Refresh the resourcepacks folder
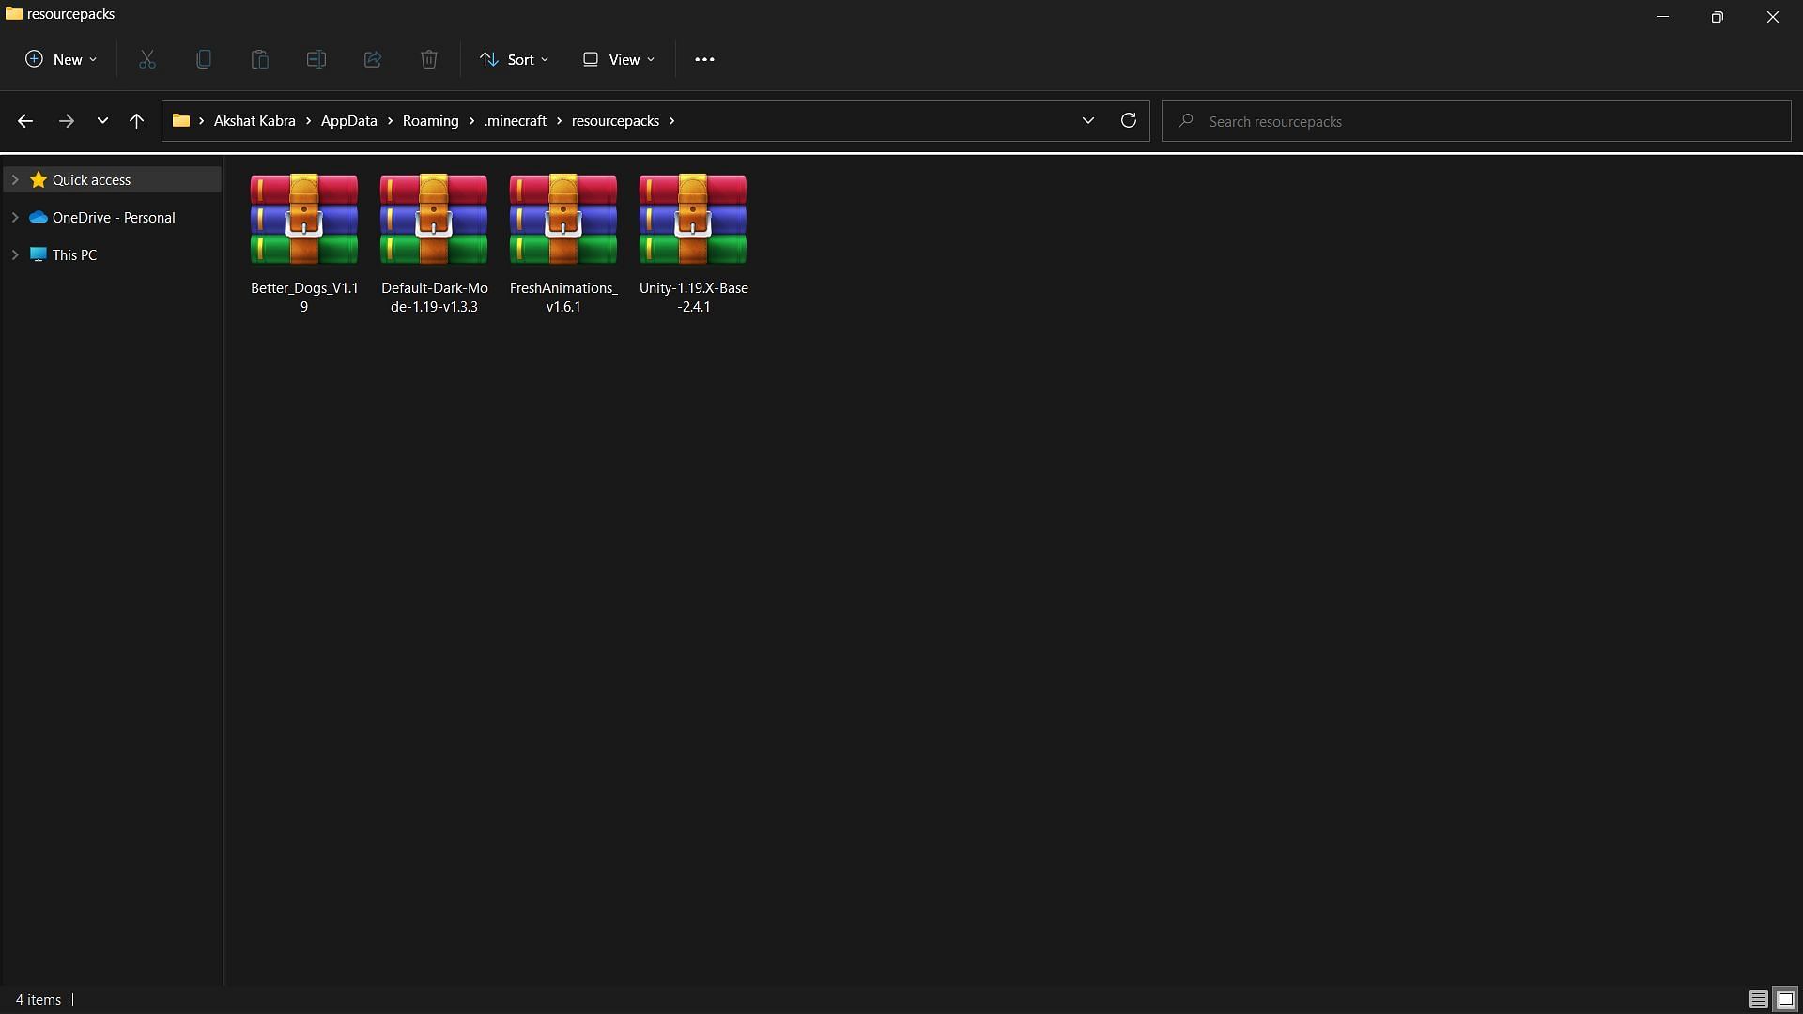1803x1014 pixels. click(1129, 120)
